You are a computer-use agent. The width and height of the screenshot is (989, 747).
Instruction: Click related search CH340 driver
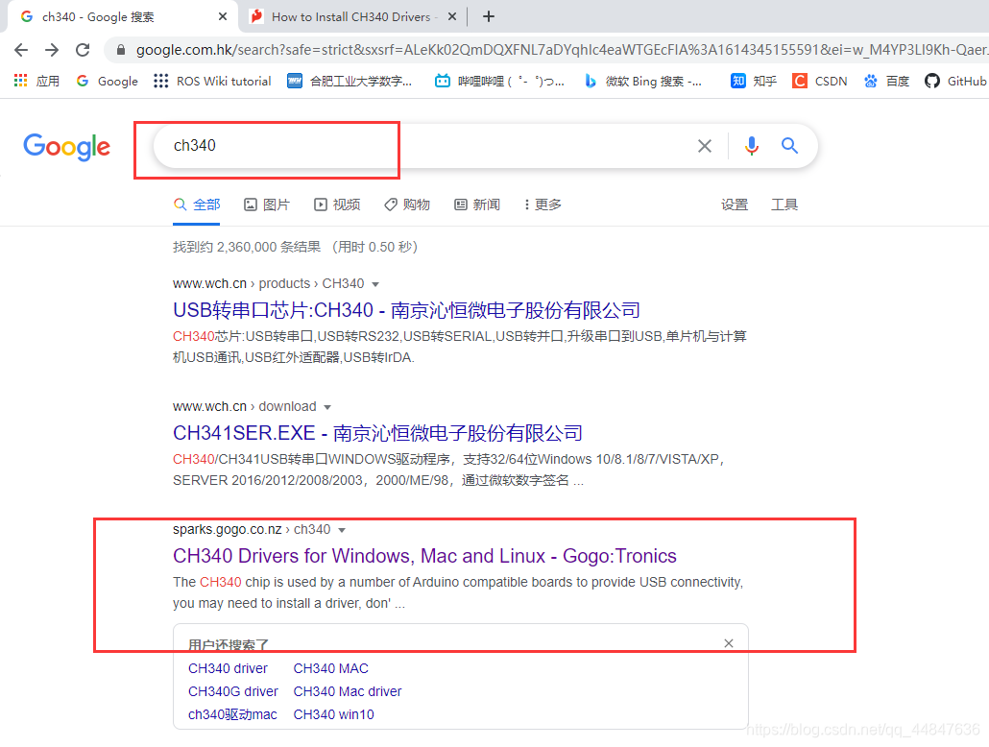coord(228,668)
